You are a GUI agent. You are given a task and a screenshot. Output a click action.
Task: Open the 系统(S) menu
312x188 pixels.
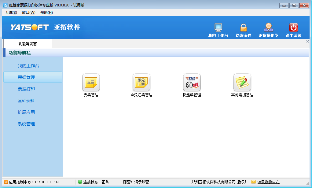10,13
